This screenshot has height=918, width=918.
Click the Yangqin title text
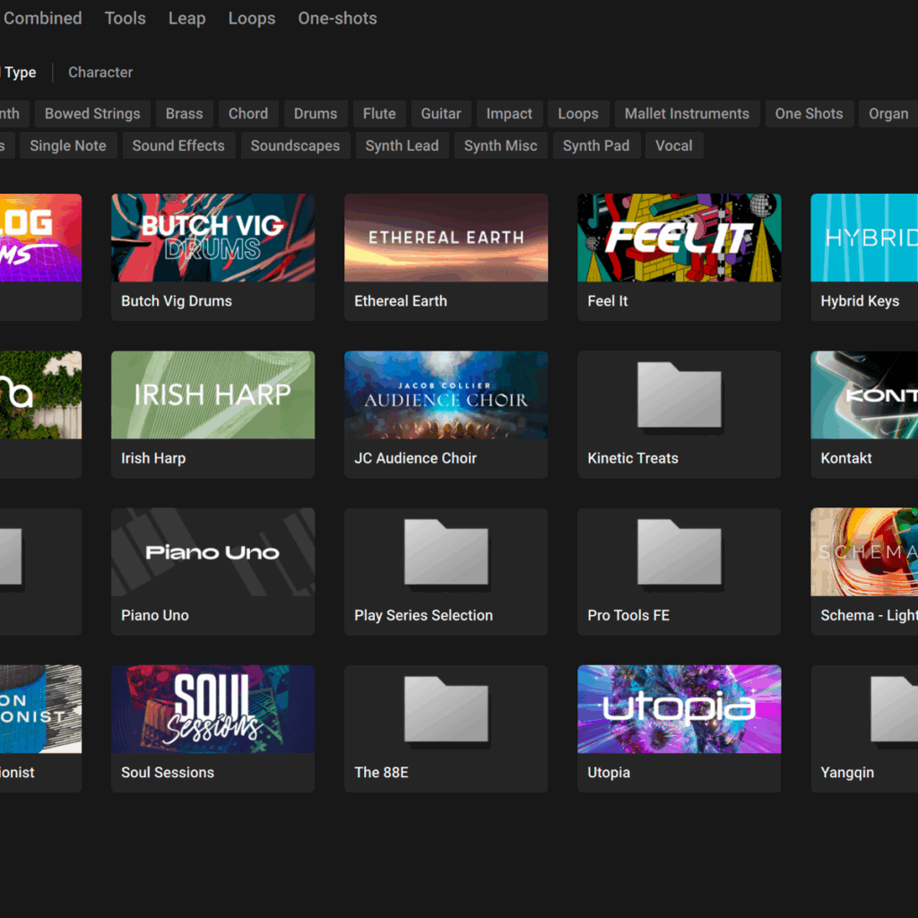tap(846, 772)
